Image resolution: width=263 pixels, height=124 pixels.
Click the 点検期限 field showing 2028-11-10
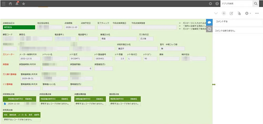coord(71,27)
